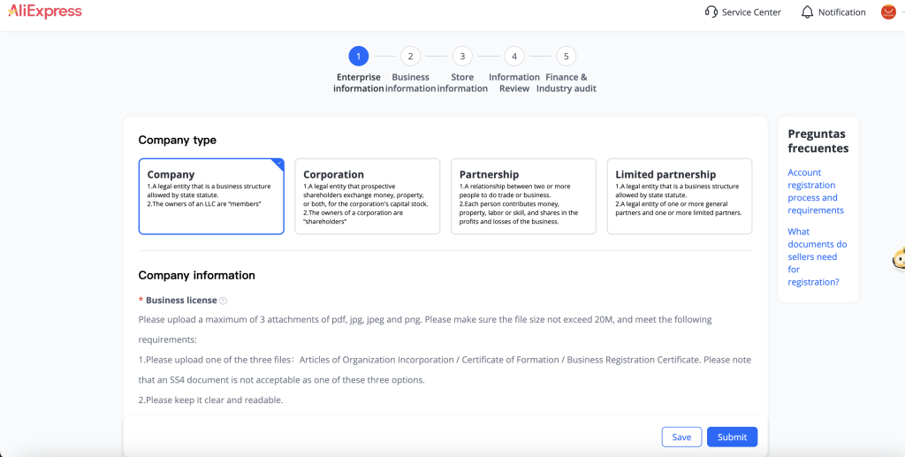Screen dimensions: 905x457
Task: Jump to step 4 Information Review
Action: [x=514, y=56]
